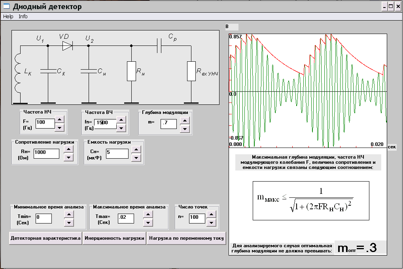403x269 pixels.
Task: Open the Info menu
Action: (x=23, y=17)
